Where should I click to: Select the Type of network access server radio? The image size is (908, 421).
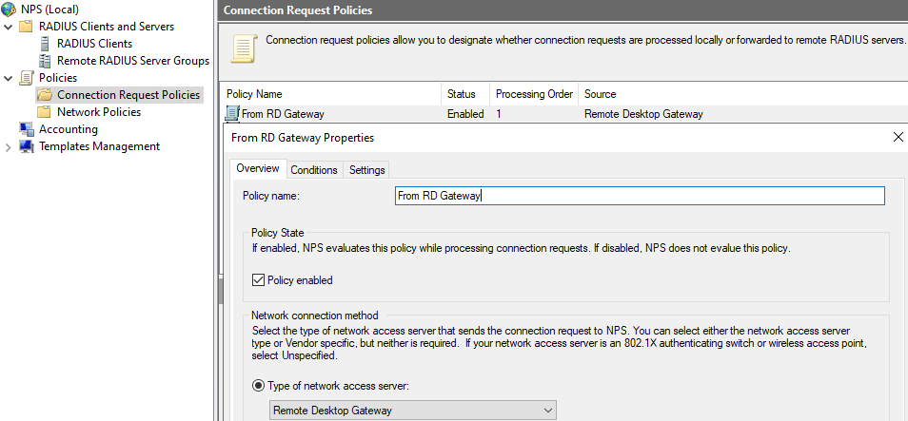click(x=258, y=386)
